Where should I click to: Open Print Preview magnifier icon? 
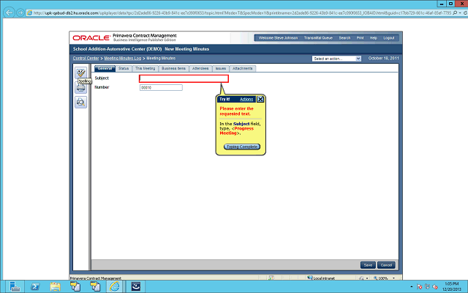tap(80, 103)
